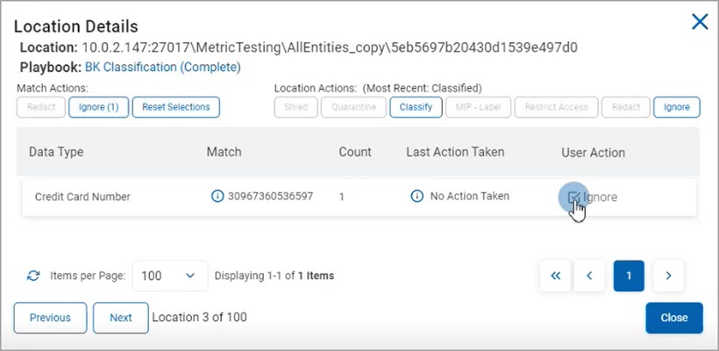Advance to the Next location
The height and width of the screenshot is (351, 719).
click(120, 318)
